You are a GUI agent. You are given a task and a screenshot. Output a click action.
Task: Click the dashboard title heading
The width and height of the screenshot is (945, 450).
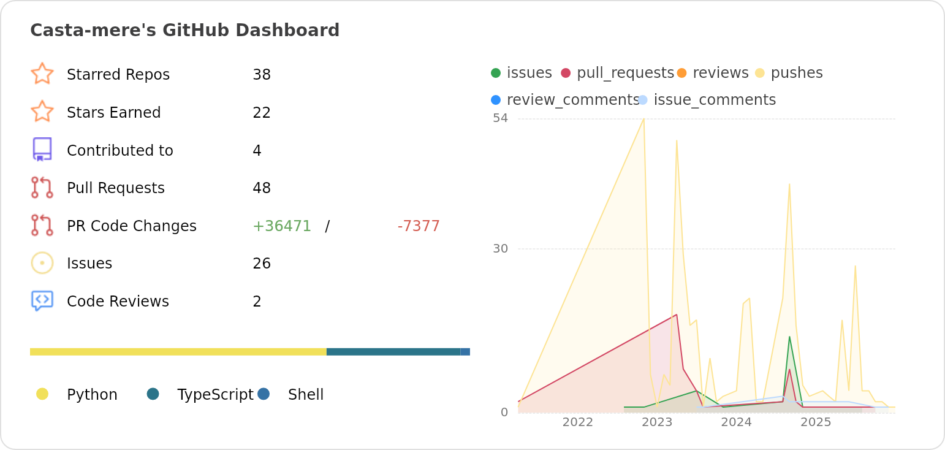pos(184,31)
